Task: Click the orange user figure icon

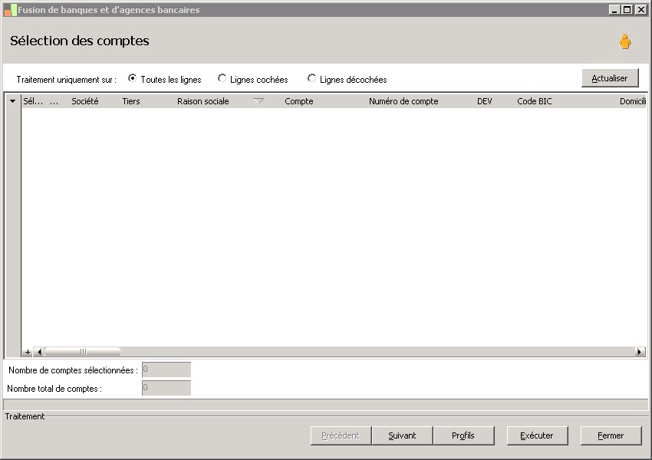Action: click(624, 41)
